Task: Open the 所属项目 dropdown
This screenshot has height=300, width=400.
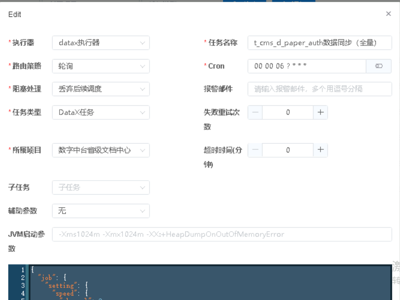Action: pos(101,150)
